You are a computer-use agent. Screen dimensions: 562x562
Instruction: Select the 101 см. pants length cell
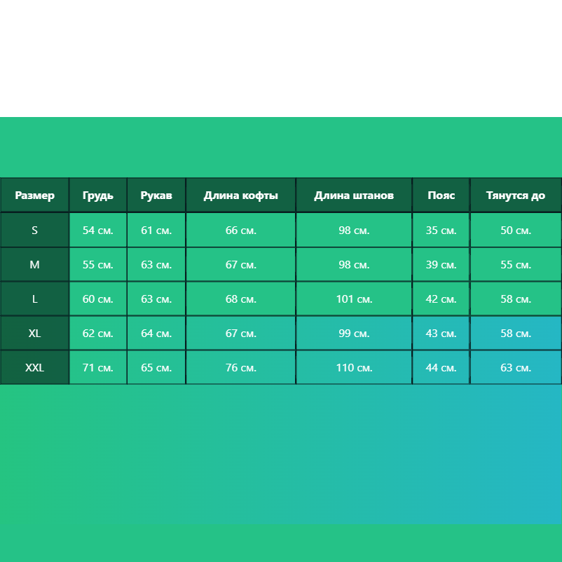click(x=354, y=299)
